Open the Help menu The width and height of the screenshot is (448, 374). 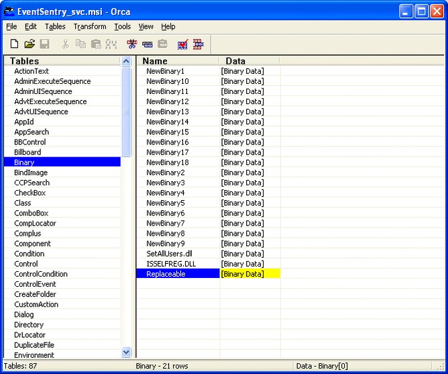tap(168, 27)
